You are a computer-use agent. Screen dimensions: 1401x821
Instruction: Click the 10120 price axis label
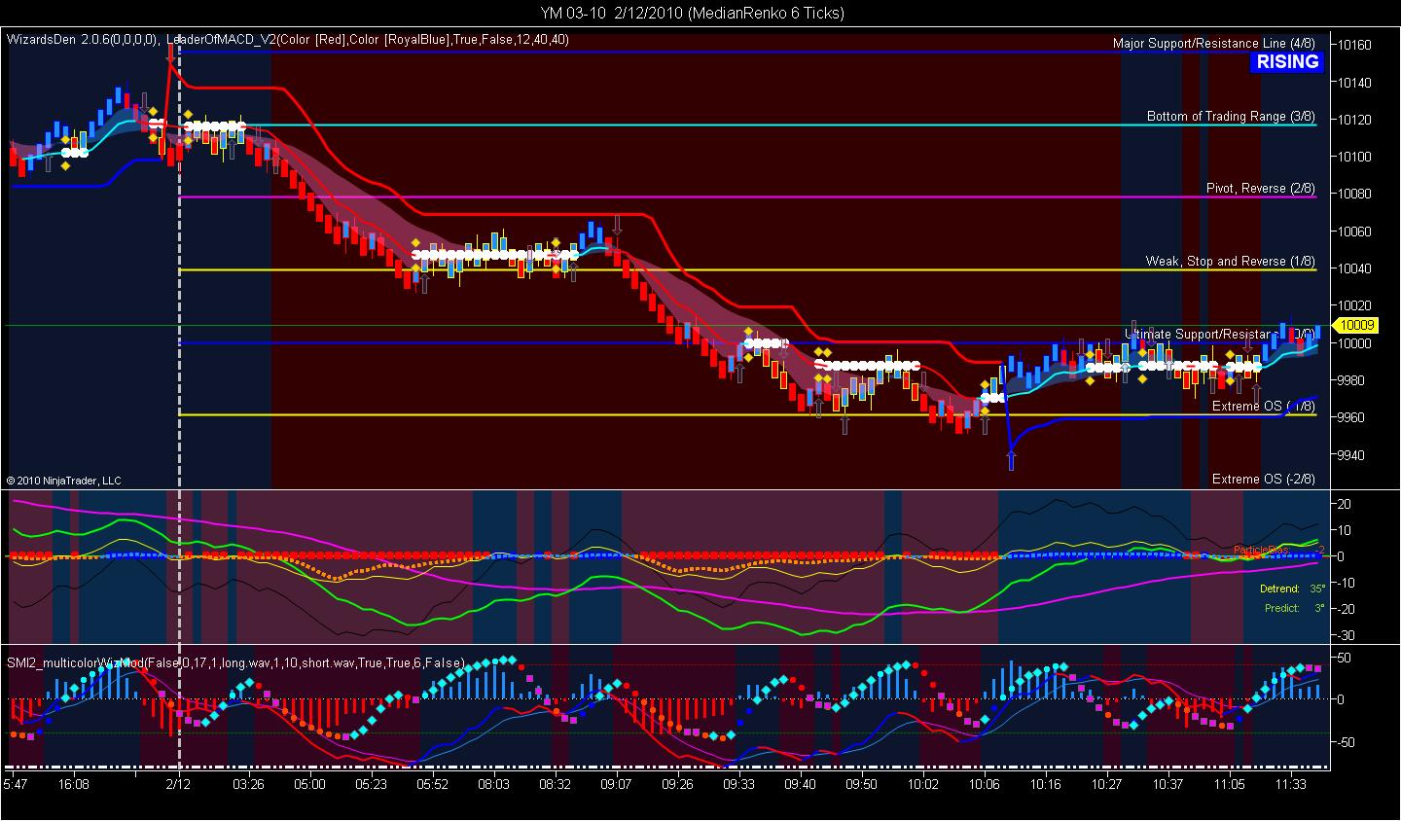point(1354,121)
